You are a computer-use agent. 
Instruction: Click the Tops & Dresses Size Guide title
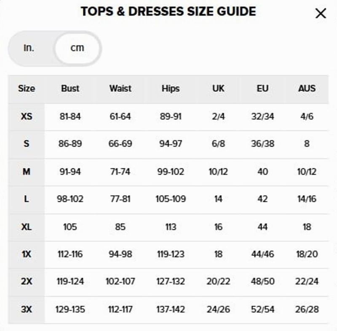coord(168,11)
